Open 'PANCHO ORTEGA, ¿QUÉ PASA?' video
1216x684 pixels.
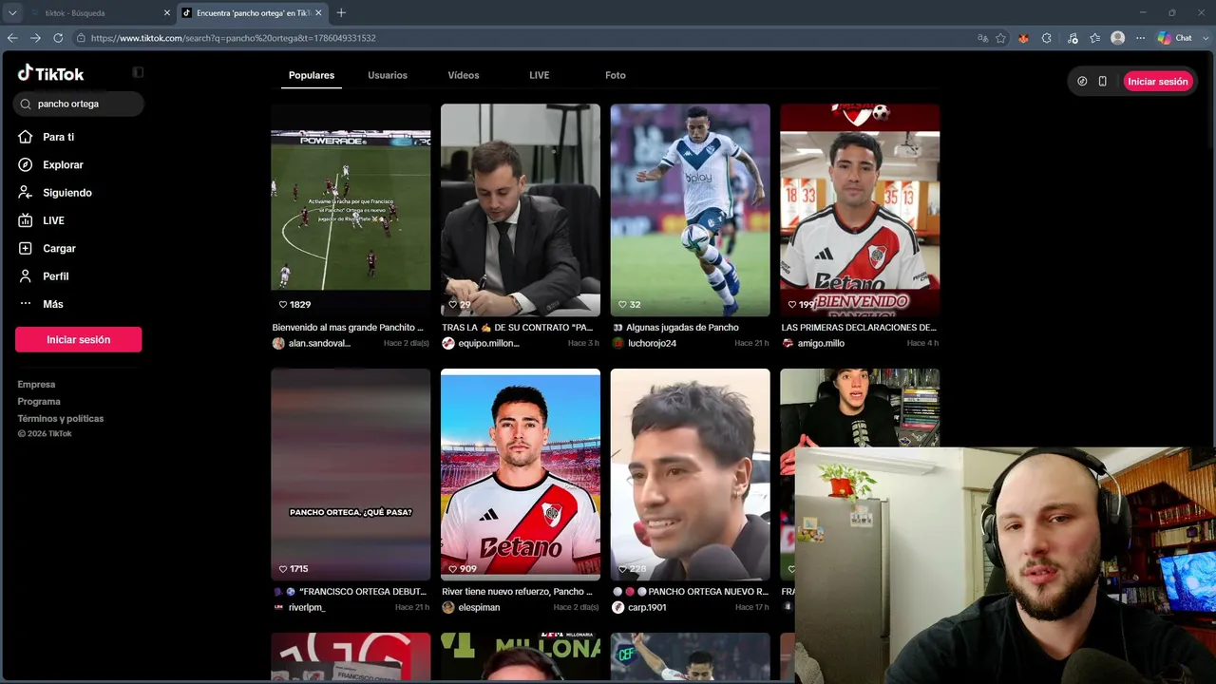351,474
